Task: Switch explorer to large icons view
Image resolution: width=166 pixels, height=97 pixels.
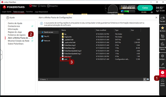Action: click(x=148, y=79)
